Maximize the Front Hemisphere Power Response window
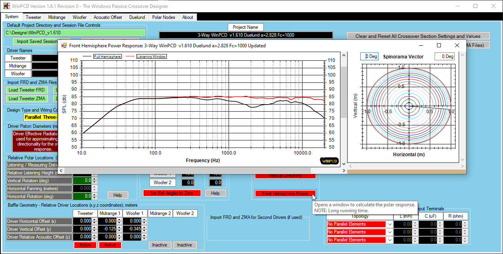 439,45
